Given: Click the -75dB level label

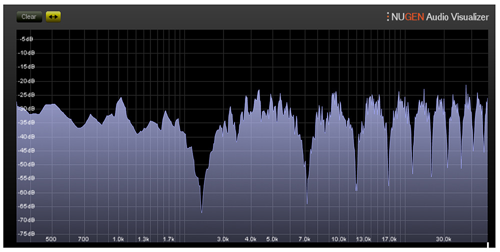Looking at the screenshot, I should (x=25, y=234).
